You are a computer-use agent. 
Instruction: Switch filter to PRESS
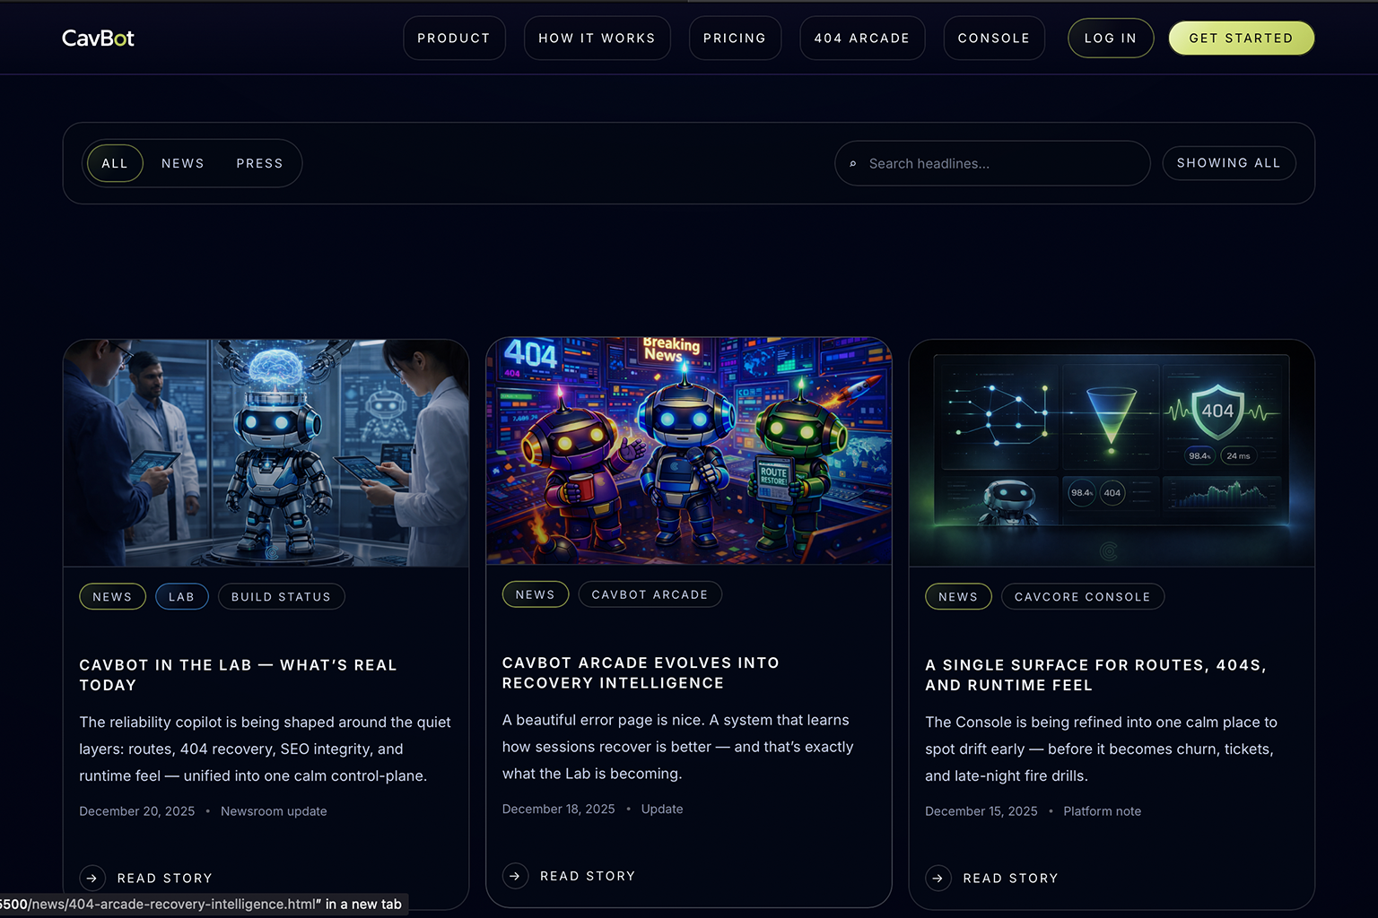pyautogui.click(x=259, y=163)
